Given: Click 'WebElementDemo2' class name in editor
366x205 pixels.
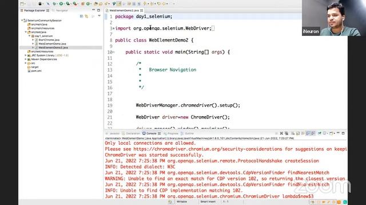Looking at the screenshot, I should click(x=169, y=40).
